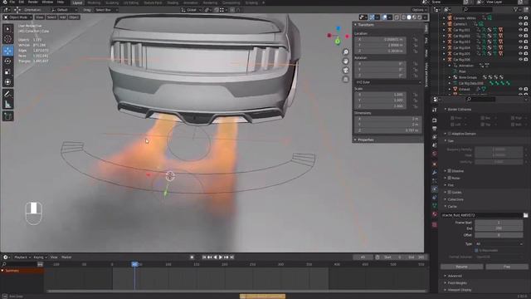This screenshot has height=299, width=531.
Task: Open the cache Type dropdown
Action: tap(499, 243)
